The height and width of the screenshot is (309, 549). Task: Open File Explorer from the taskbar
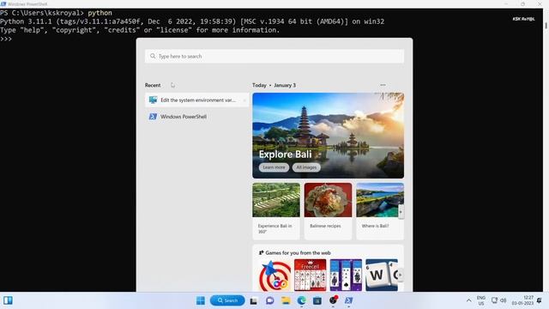286,300
